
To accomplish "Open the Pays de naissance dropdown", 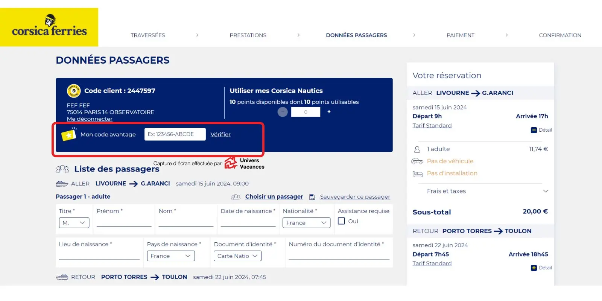I will [x=171, y=256].
